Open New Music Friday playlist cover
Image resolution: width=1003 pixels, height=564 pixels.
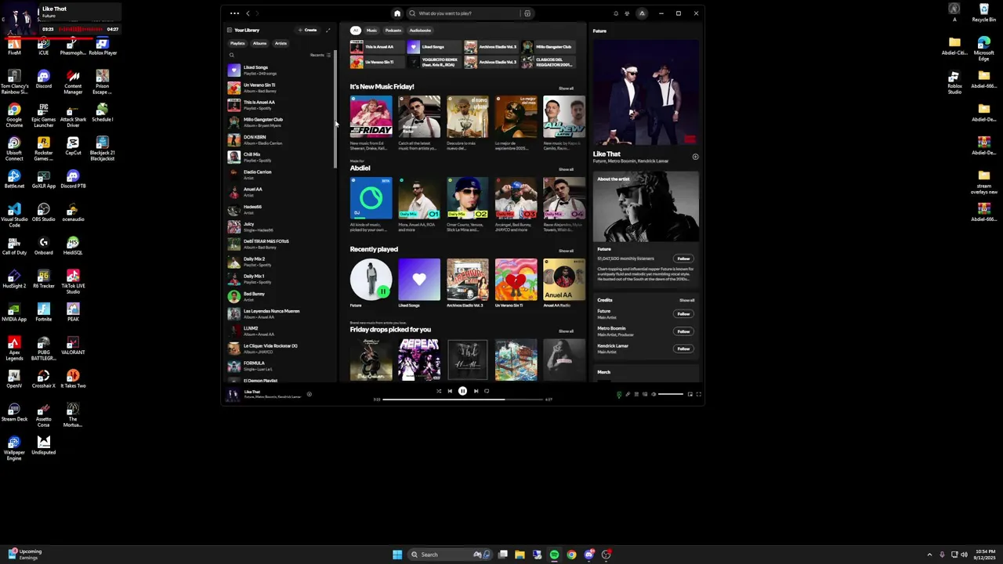tap(371, 117)
